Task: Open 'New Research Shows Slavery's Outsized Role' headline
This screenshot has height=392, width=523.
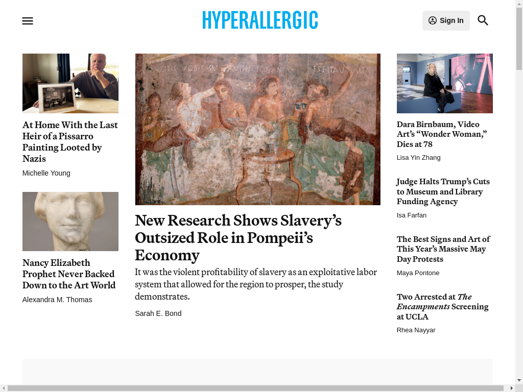Action: 238,238
